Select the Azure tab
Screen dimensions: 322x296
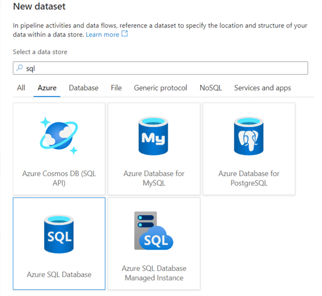point(47,88)
